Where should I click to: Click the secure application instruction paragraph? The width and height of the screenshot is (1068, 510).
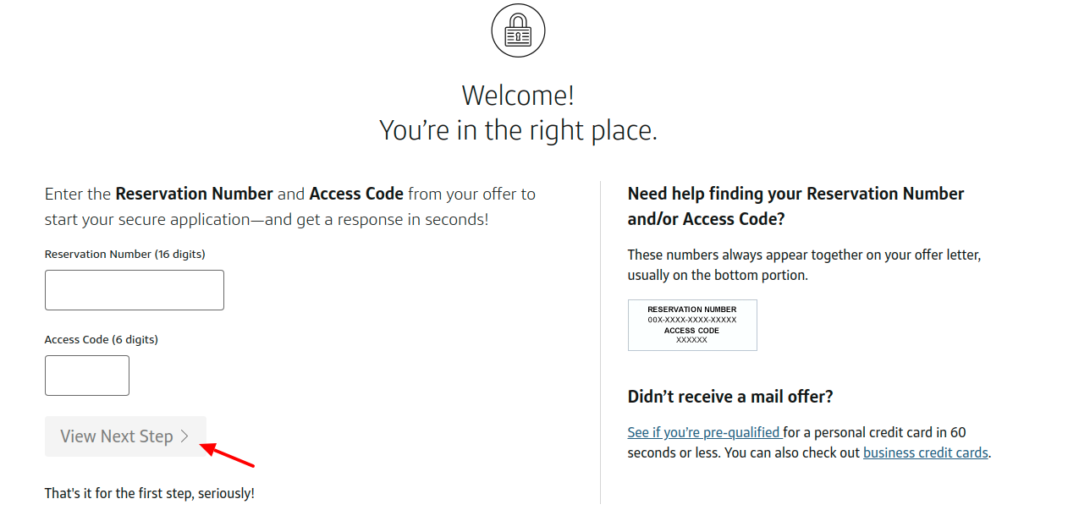(x=289, y=206)
